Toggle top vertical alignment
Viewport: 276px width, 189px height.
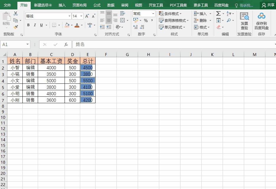102,13
